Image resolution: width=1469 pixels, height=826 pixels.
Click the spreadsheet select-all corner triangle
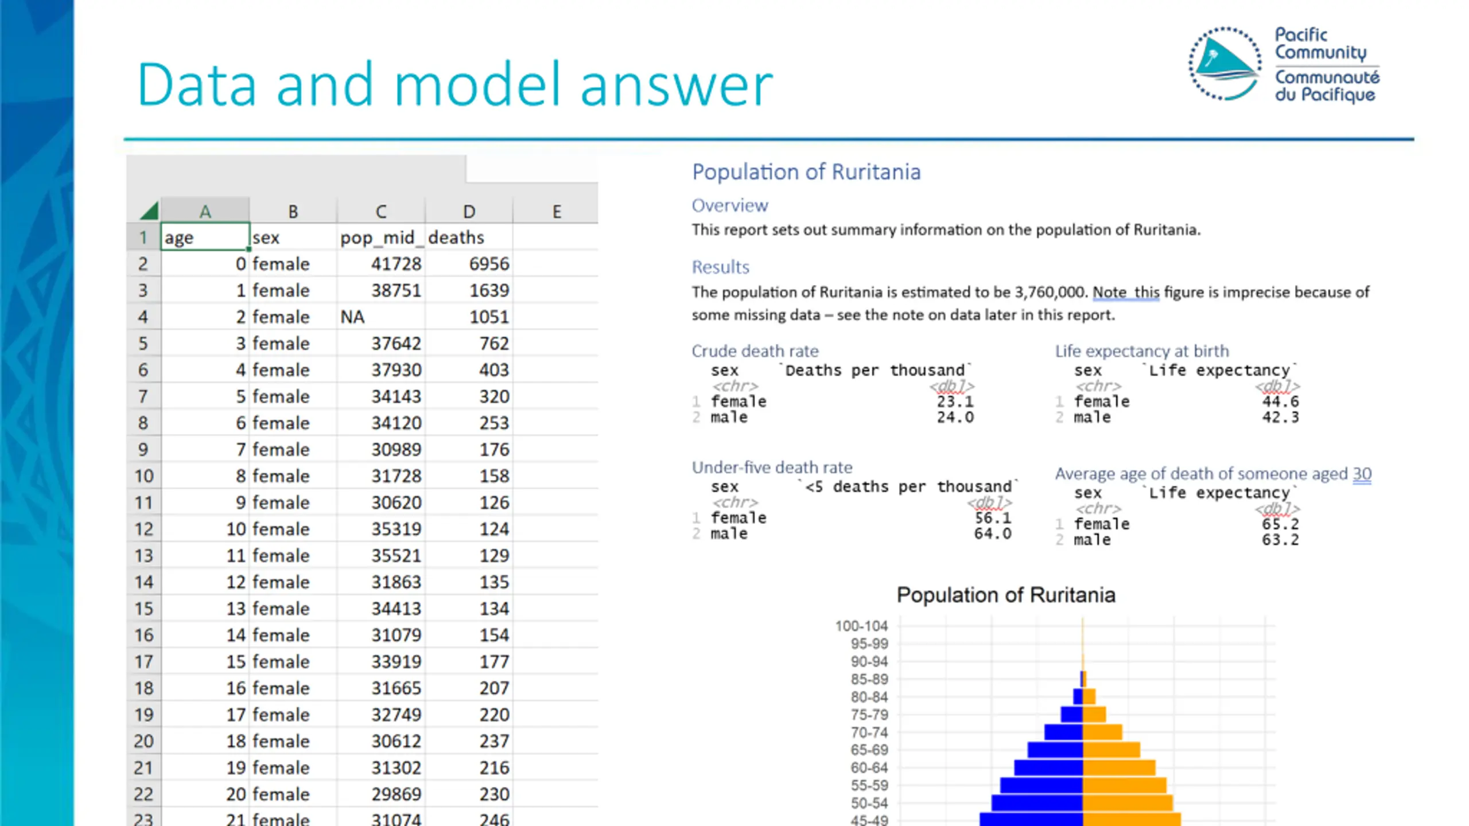click(x=149, y=211)
